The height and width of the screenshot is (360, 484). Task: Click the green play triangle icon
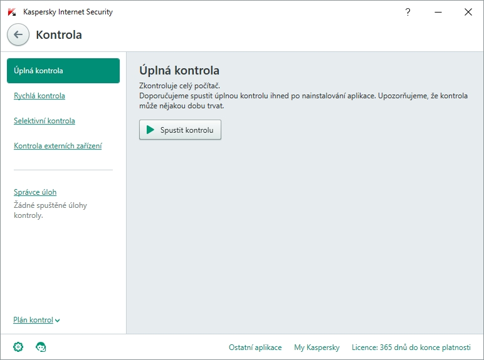point(150,130)
